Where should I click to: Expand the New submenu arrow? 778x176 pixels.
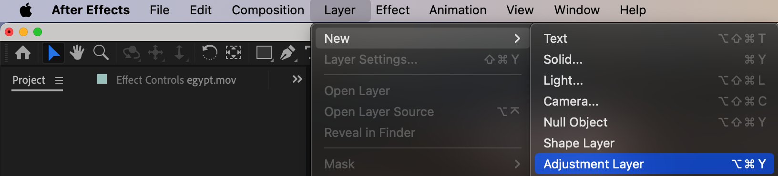tap(517, 39)
